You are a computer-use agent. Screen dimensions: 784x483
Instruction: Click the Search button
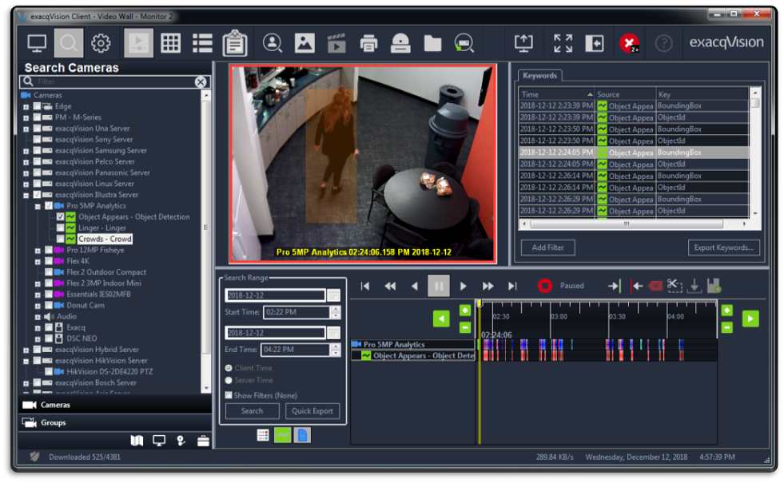pos(252,410)
